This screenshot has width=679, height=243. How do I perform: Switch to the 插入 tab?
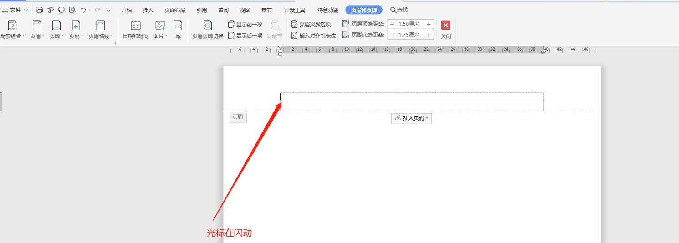148,10
